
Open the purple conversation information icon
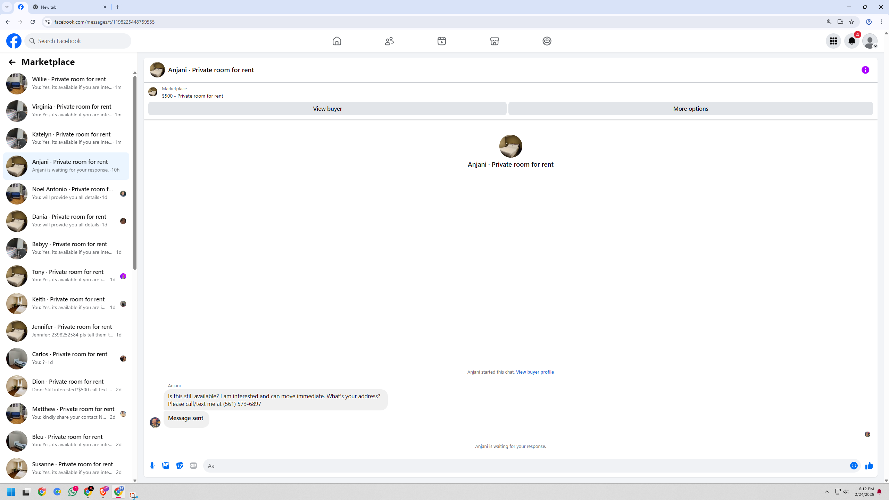865,70
